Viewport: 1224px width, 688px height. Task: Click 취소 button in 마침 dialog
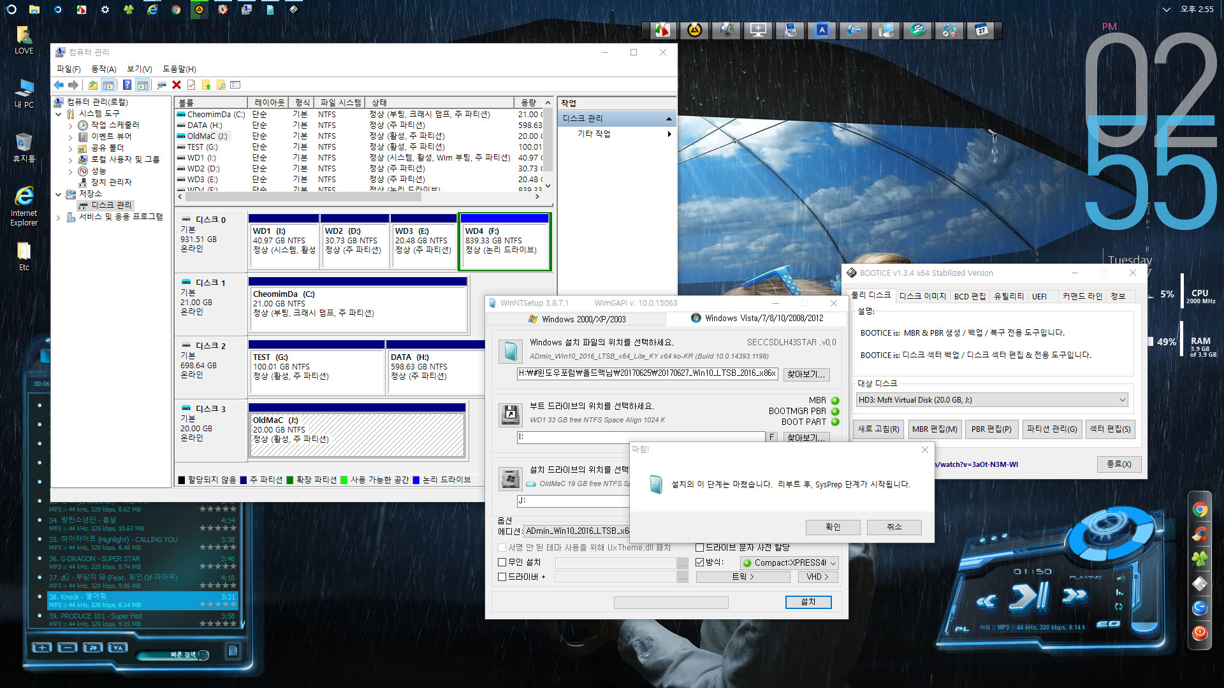tap(894, 527)
